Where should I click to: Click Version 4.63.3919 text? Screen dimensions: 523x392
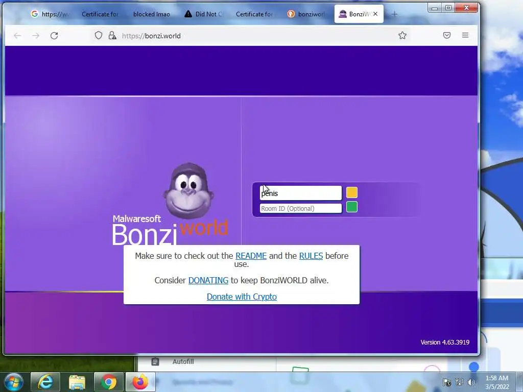[x=445, y=342]
